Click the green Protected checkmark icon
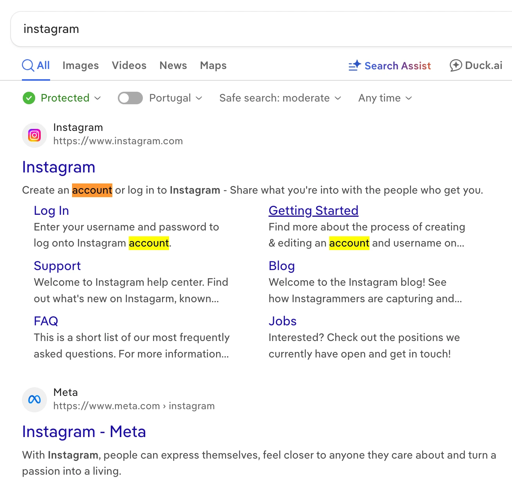Screen dimensions: 512x497 (x=29, y=98)
